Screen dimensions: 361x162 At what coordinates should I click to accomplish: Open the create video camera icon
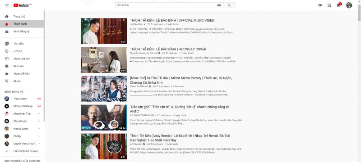[x=320, y=5]
